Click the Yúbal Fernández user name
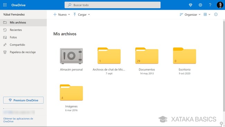The image size is (225, 127). coord(14,15)
